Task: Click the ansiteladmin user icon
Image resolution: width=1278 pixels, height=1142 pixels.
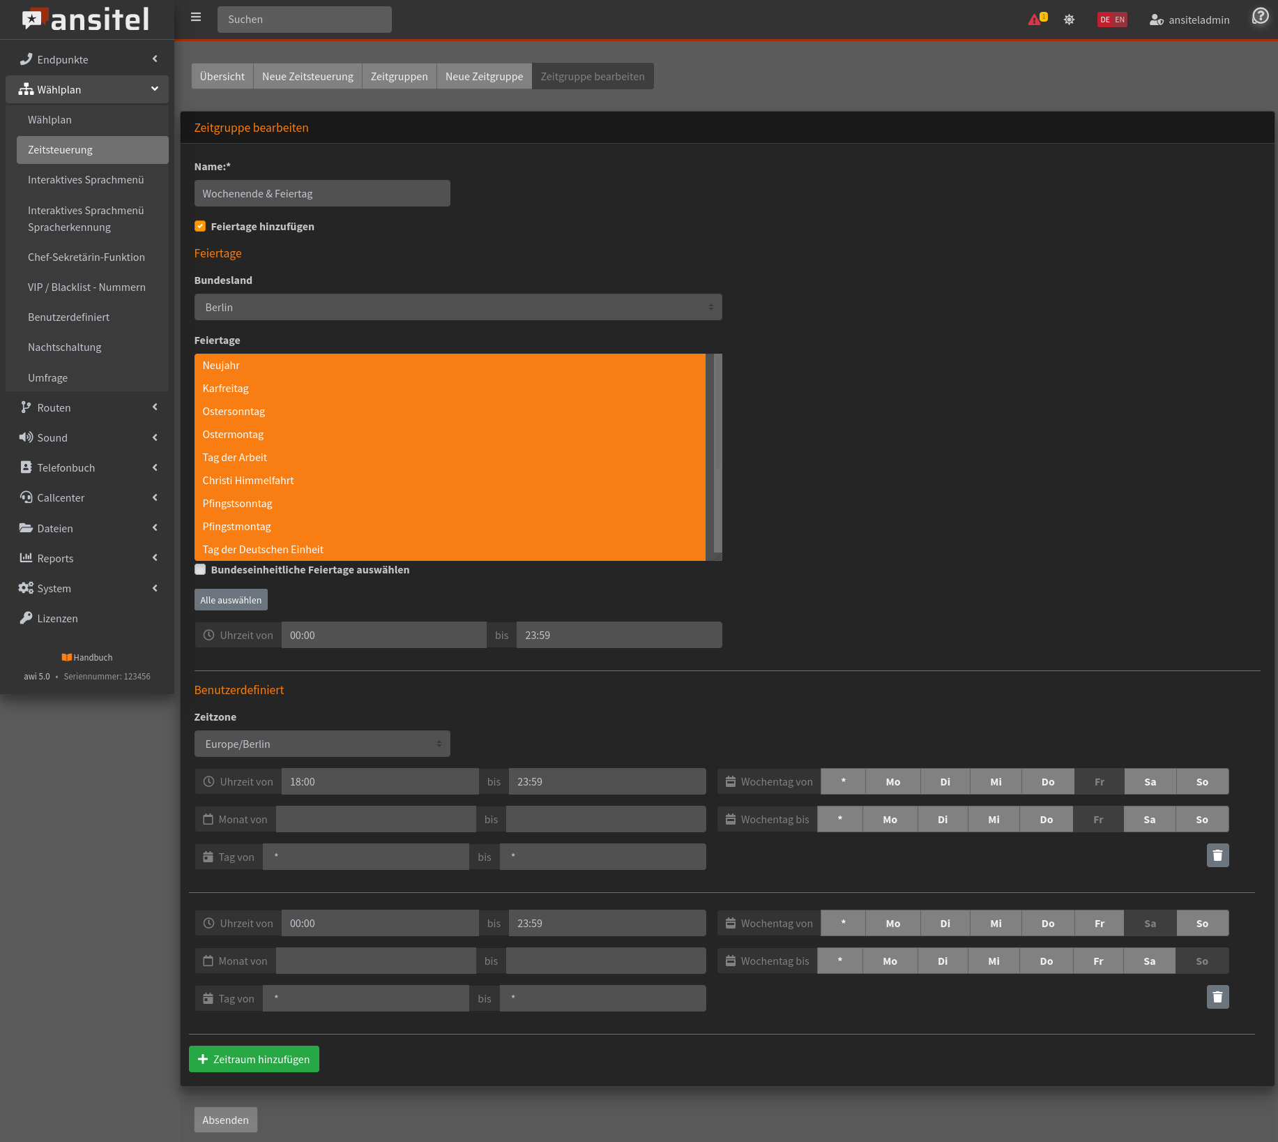Action: click(1156, 20)
